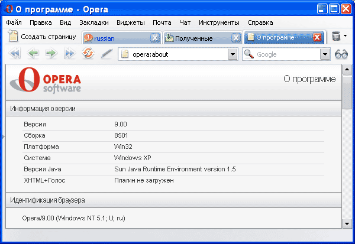This screenshot has width=355, height=244.
Task: Click the version value 9.00
Action: tap(121, 124)
